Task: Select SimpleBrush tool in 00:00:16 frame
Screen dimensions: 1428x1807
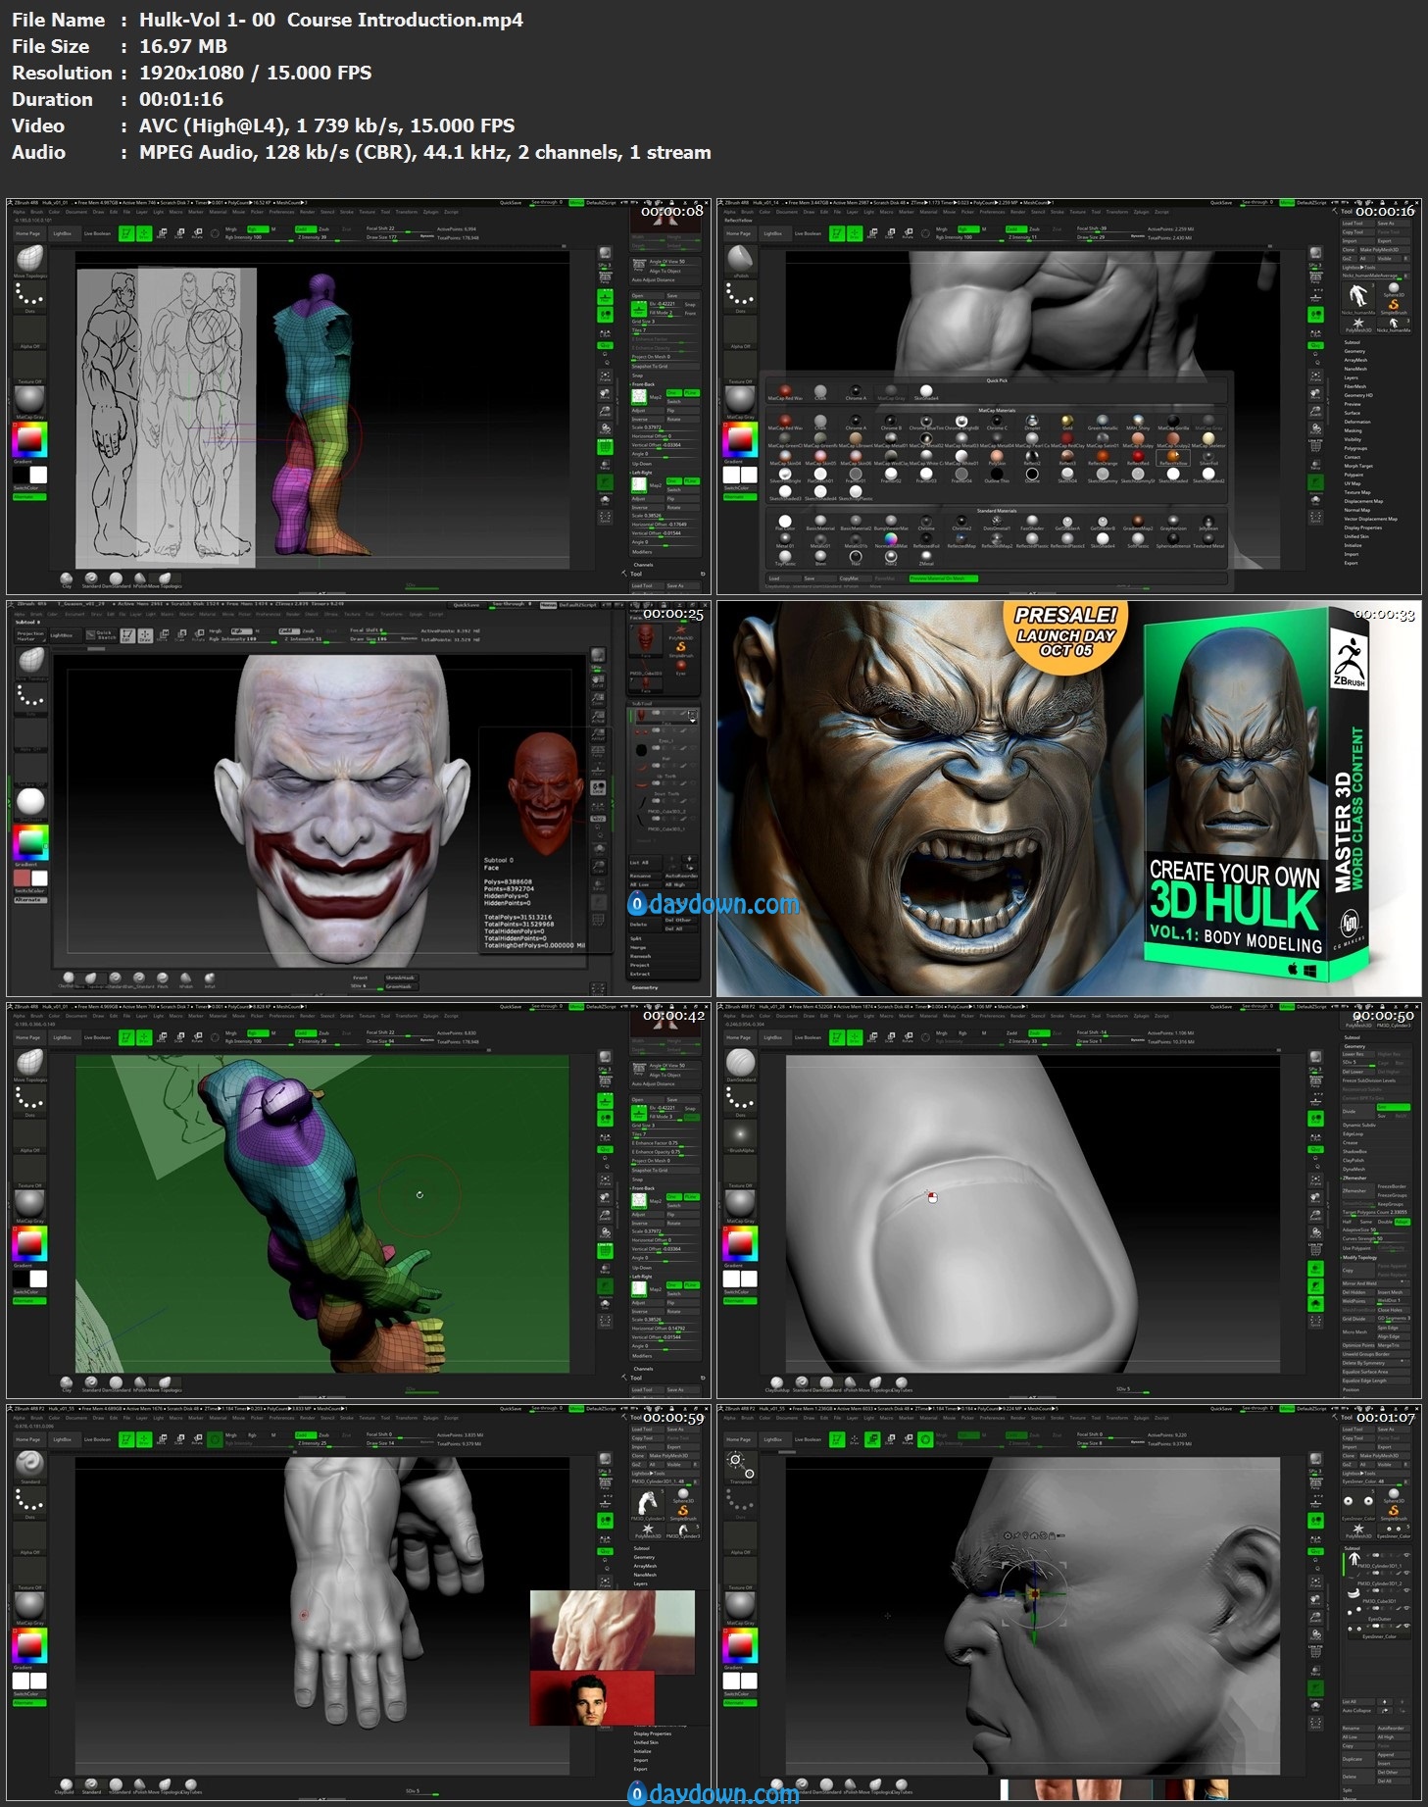Action: 1393,304
